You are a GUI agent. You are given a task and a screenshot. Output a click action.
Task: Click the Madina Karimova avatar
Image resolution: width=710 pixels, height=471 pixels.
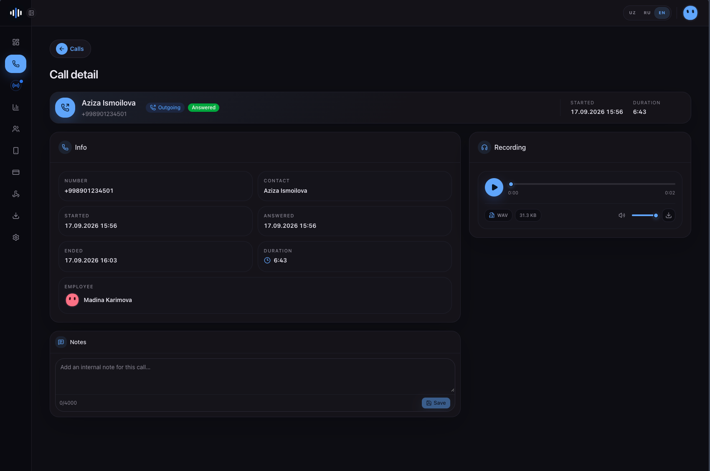[x=72, y=300]
